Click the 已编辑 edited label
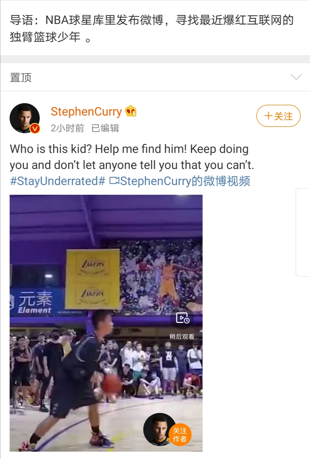The width and height of the screenshot is (310, 459). [x=105, y=128]
